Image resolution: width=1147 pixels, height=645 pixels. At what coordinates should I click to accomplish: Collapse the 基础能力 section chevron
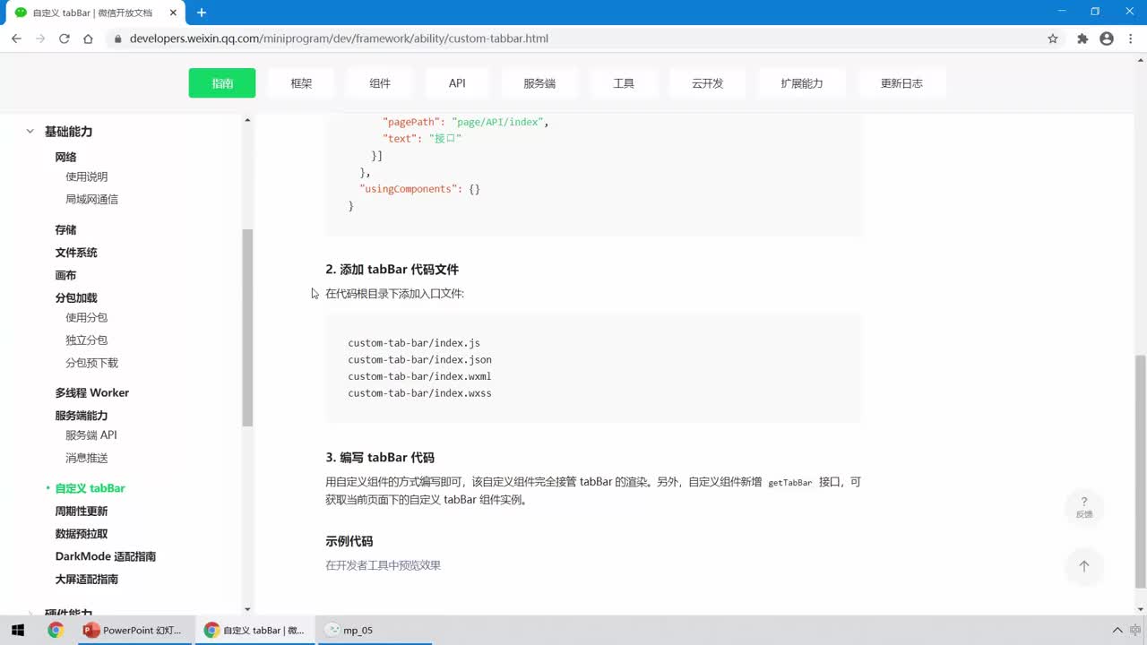coord(30,131)
